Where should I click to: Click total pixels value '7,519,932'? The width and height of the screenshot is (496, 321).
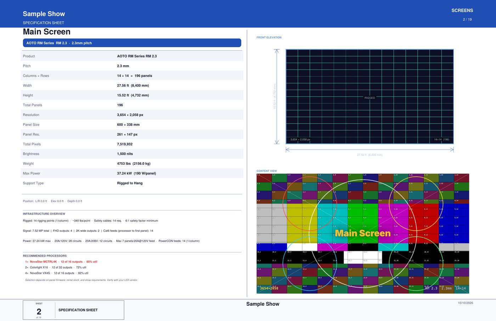coord(125,144)
